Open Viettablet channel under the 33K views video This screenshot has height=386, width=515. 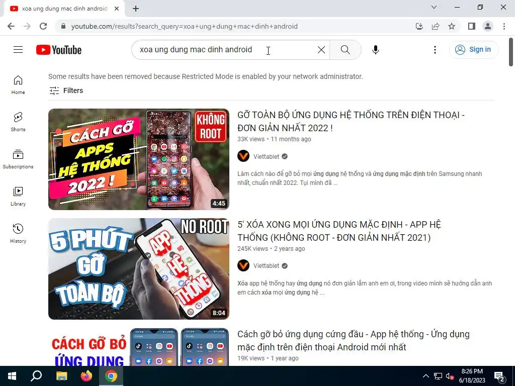[x=266, y=157]
